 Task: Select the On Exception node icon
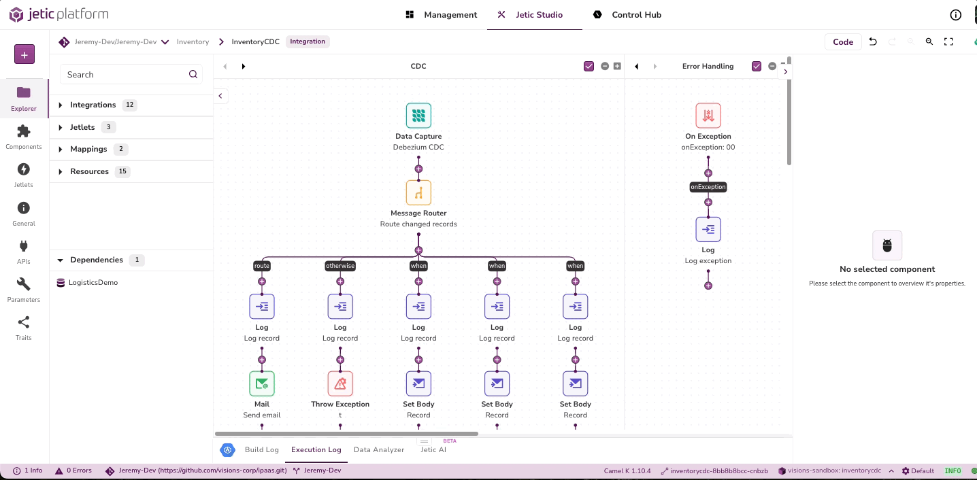708,116
